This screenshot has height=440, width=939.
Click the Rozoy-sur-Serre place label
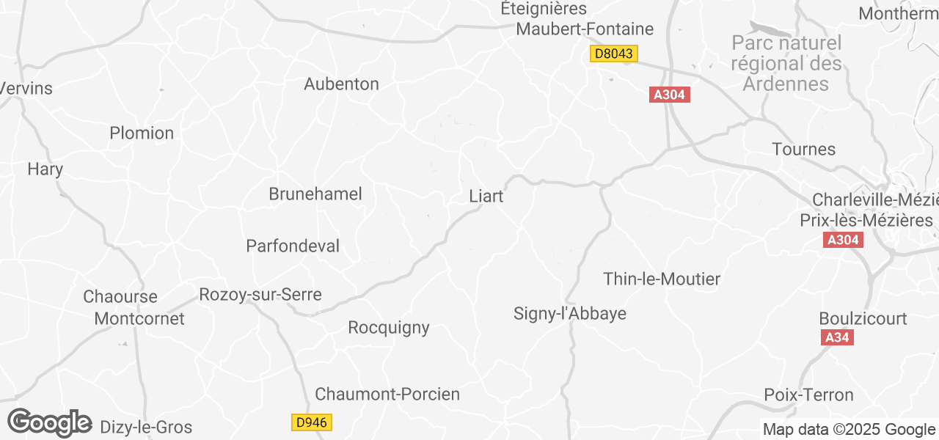[260, 295]
